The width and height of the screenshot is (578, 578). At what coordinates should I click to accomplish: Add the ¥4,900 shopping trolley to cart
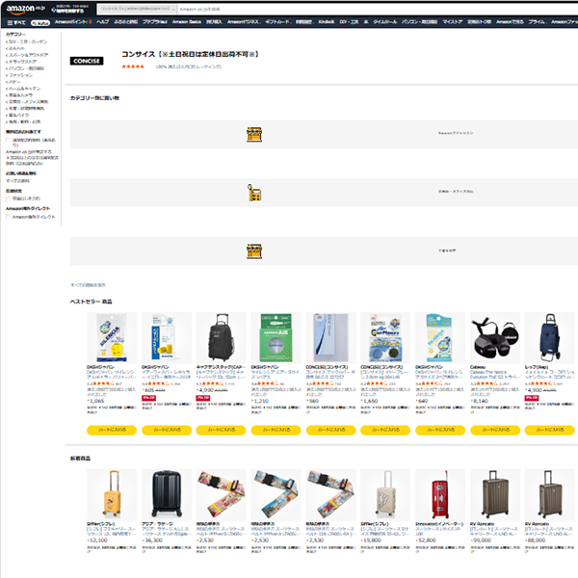(x=550, y=431)
